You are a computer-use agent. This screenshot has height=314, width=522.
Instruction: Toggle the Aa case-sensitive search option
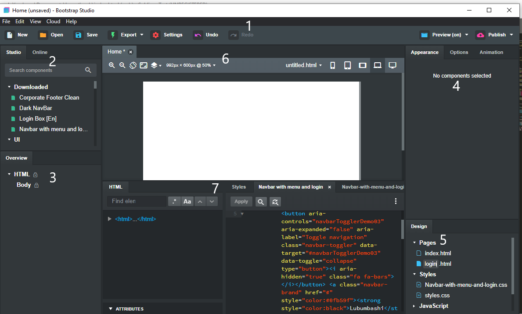pos(187,201)
